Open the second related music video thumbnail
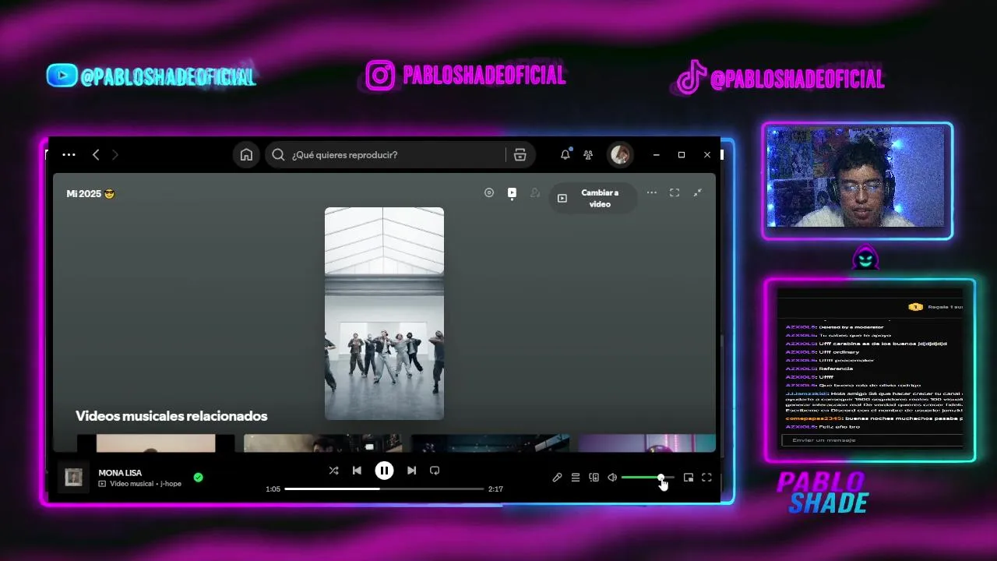997x561 pixels. coord(322,443)
